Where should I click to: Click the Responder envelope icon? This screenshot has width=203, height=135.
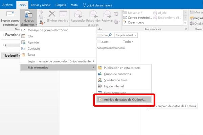(78, 14)
